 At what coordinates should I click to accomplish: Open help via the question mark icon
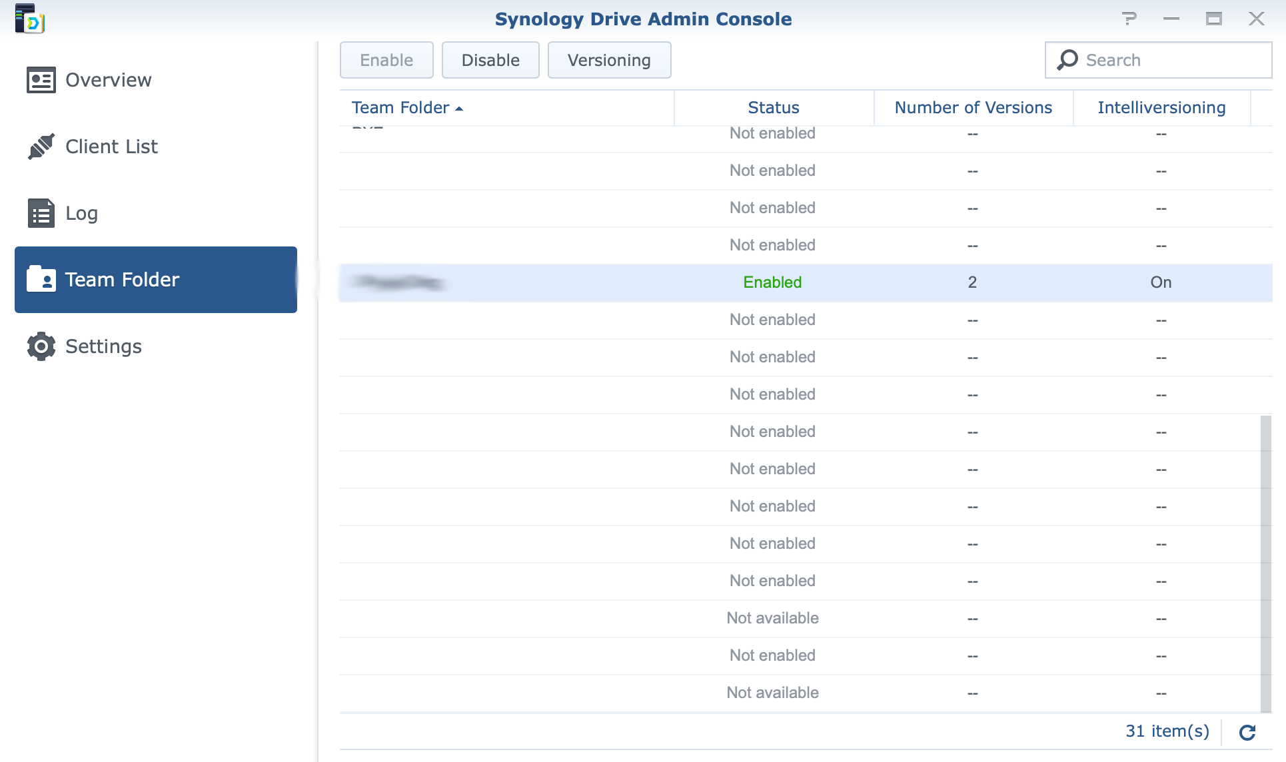(1129, 19)
